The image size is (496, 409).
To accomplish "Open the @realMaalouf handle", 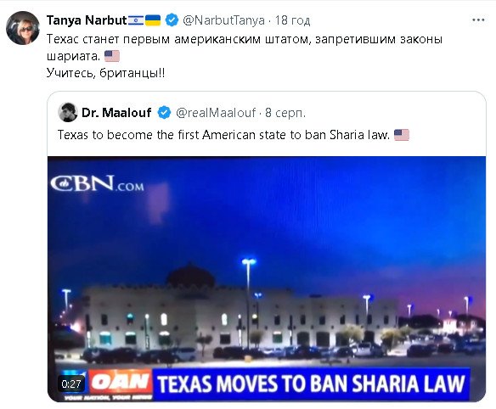I will (216, 113).
